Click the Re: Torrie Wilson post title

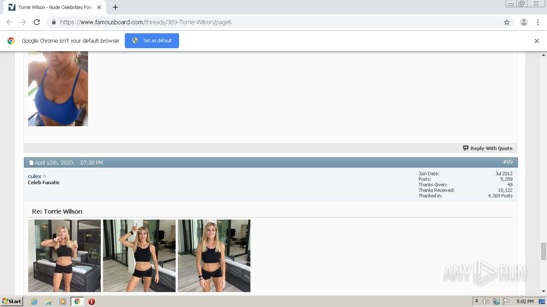[x=57, y=211]
